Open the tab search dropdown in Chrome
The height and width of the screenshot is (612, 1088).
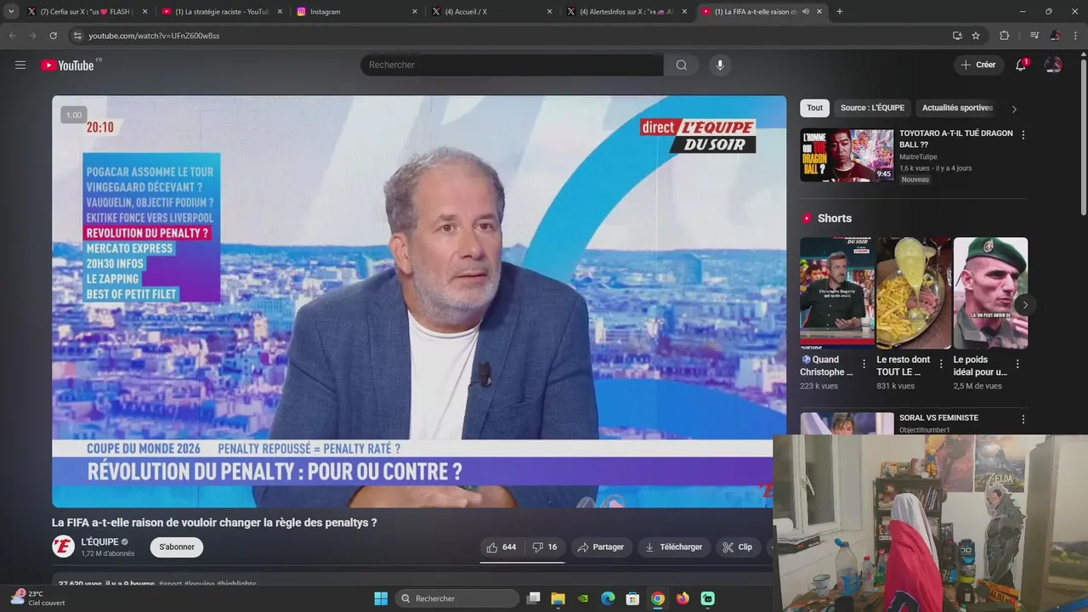pos(11,12)
